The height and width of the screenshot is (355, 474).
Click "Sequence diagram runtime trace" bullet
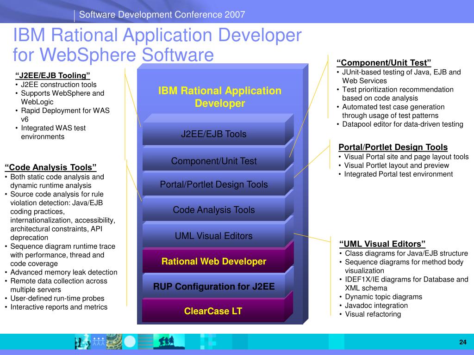pos(62,255)
